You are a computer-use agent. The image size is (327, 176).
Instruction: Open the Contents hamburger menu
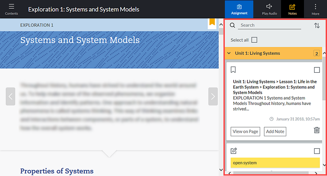pos(12,9)
